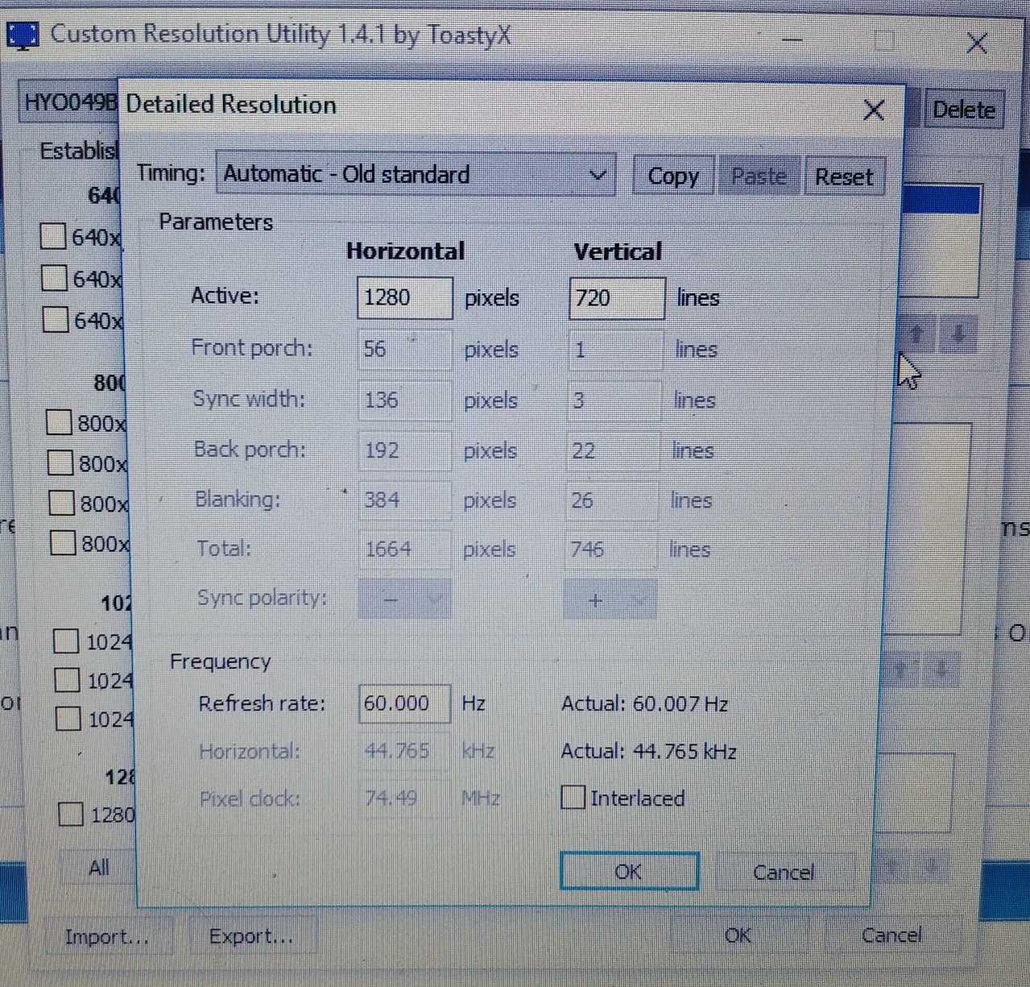1030x987 pixels.
Task: Click the Delete button
Action: pyautogui.click(x=963, y=110)
